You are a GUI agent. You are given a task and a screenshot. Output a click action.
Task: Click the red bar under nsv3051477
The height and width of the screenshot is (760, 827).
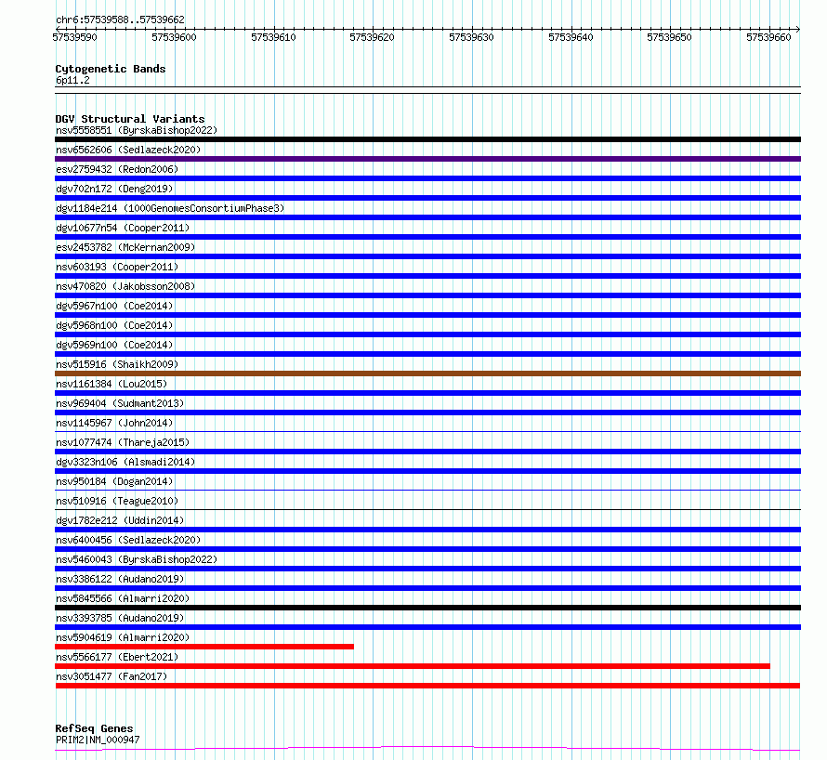pos(427,686)
